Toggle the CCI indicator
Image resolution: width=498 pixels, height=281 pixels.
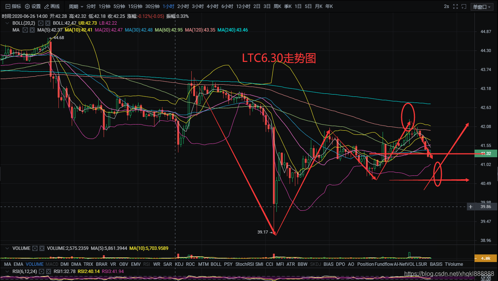pos(269,264)
